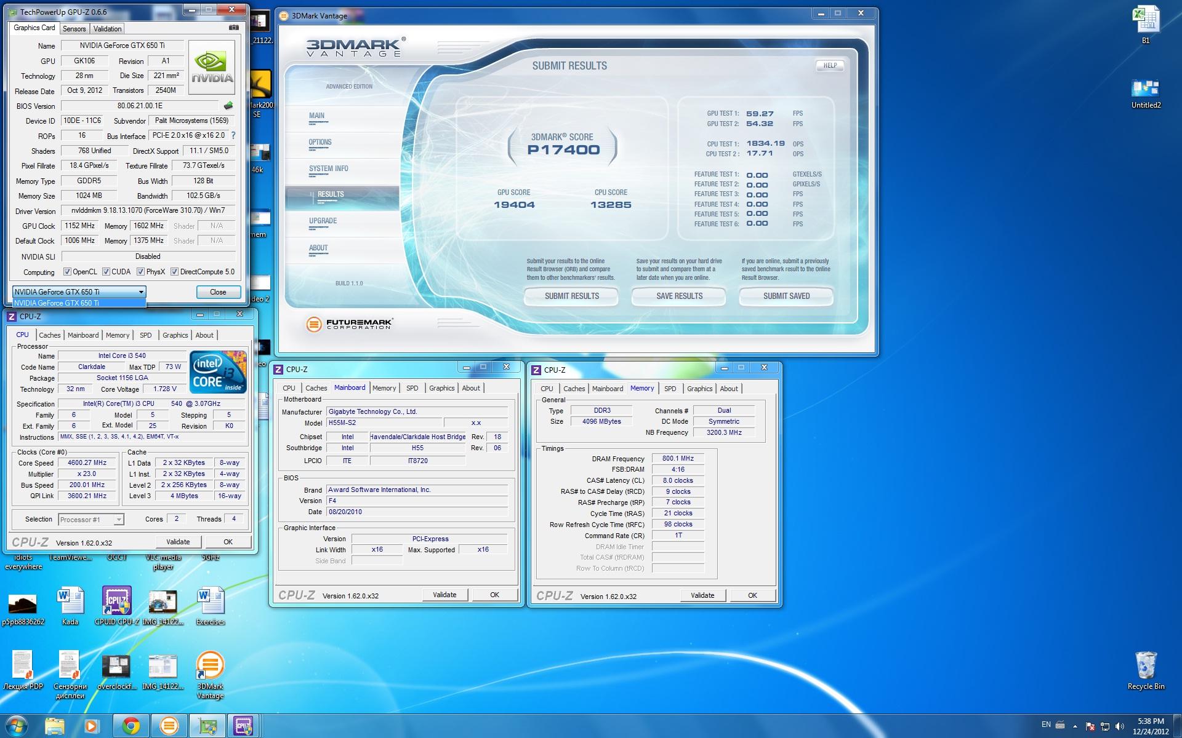Open the p5pb8836262 image file
Screen dimensions: 1182x738
[x=23, y=609]
